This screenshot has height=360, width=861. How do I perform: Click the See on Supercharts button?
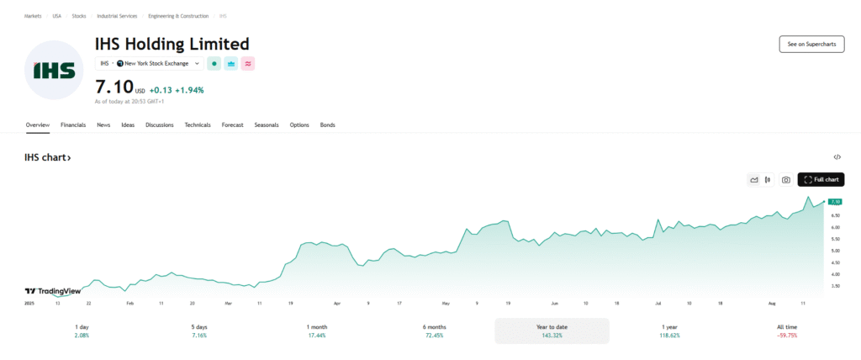tap(811, 44)
